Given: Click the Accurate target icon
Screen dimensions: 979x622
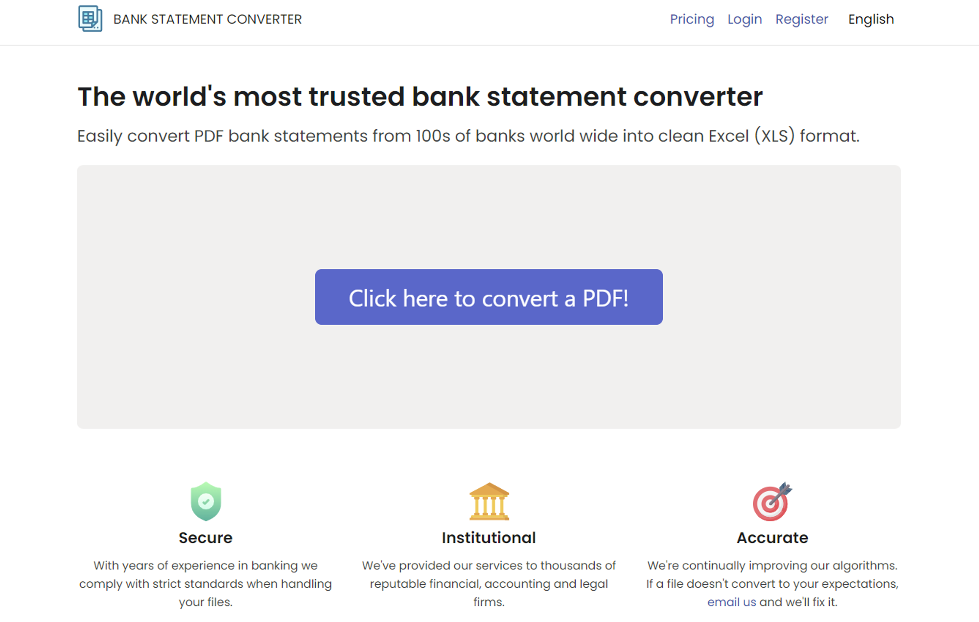Looking at the screenshot, I should 772,502.
